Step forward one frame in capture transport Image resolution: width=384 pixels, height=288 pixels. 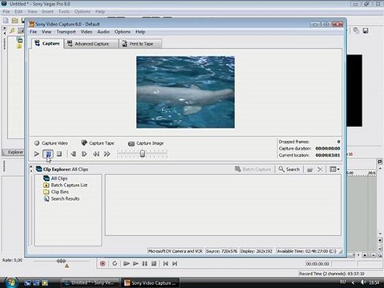84,154
